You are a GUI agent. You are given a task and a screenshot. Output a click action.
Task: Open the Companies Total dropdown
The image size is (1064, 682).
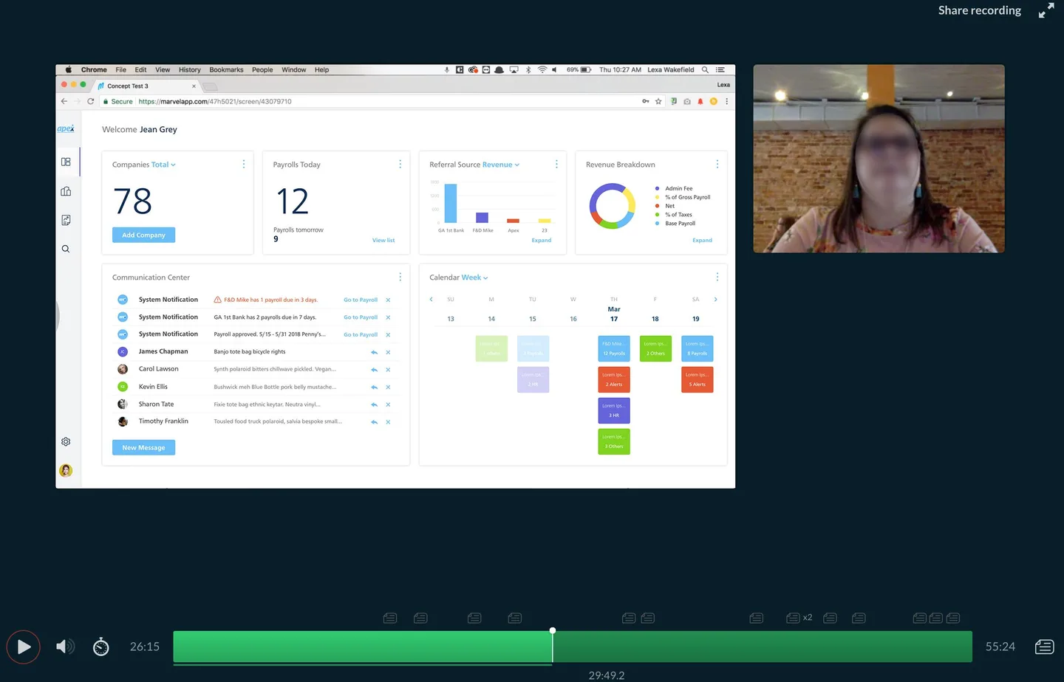[x=162, y=165]
